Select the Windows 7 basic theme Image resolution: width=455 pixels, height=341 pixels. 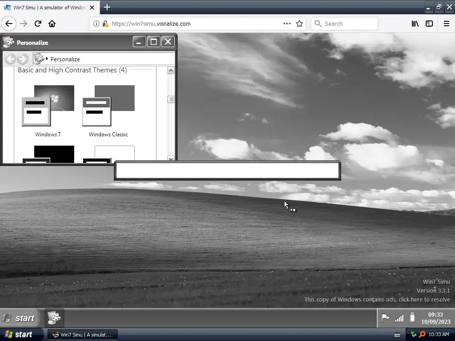tap(48, 111)
